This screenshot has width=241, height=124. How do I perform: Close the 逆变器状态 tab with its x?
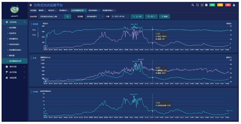tap(68, 10)
